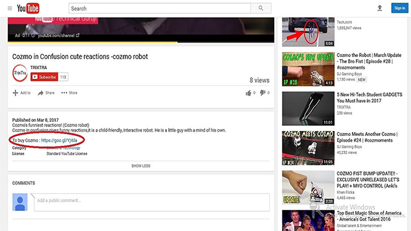The image size is (411, 231).
Task: Like the video with thumbs up
Action: 249,92
